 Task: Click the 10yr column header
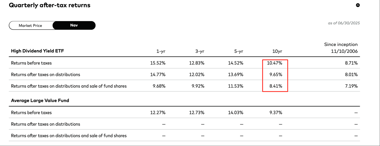coord(277,51)
